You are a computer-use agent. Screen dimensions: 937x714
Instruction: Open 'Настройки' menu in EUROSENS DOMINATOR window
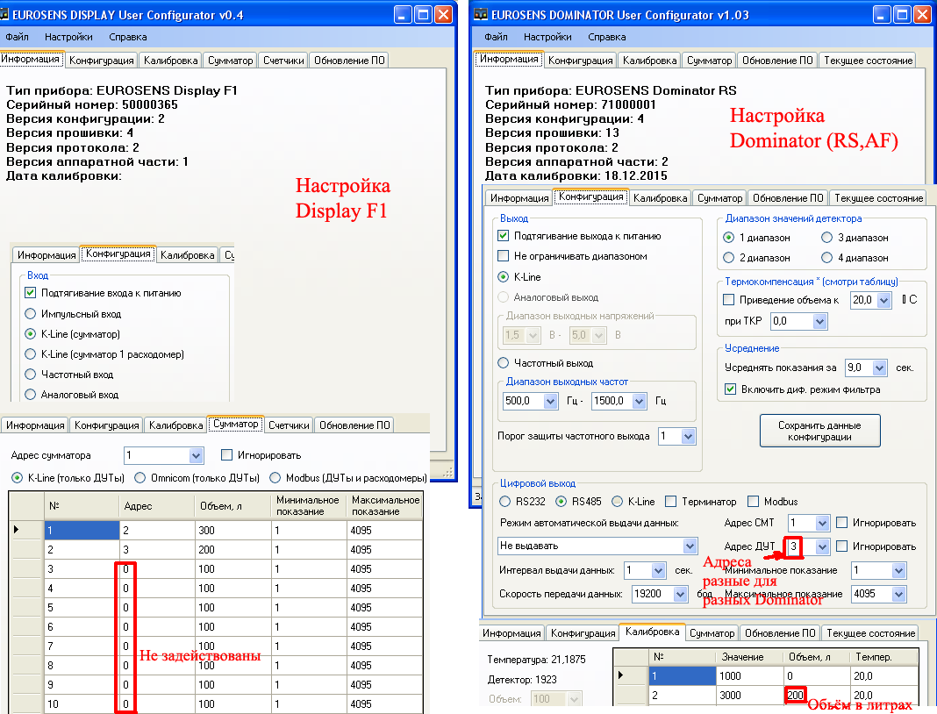(x=547, y=37)
